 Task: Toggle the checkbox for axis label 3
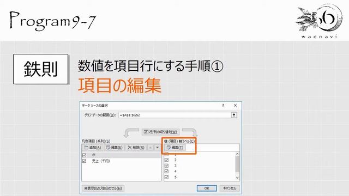[x=166, y=166]
